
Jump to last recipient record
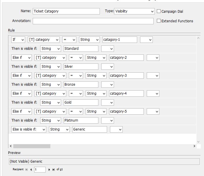[x=54, y=170]
